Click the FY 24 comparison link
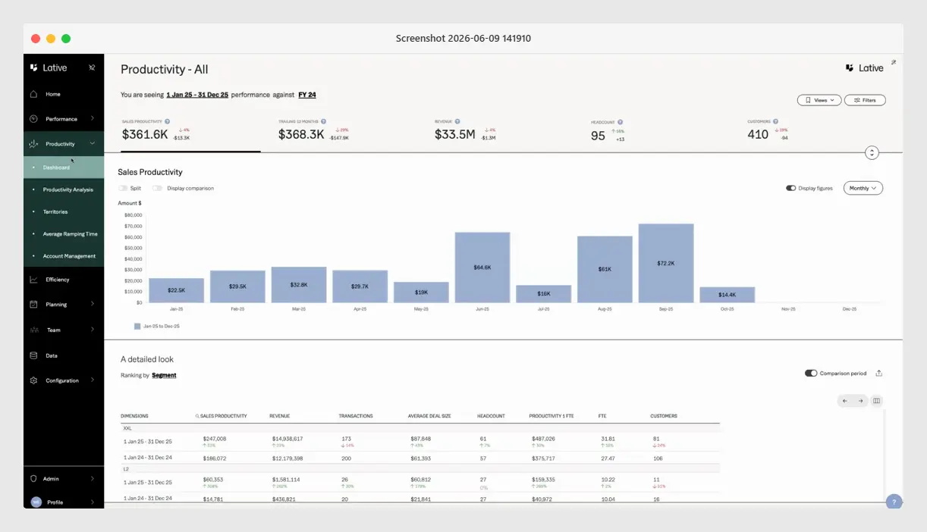The image size is (927, 532). coord(307,95)
